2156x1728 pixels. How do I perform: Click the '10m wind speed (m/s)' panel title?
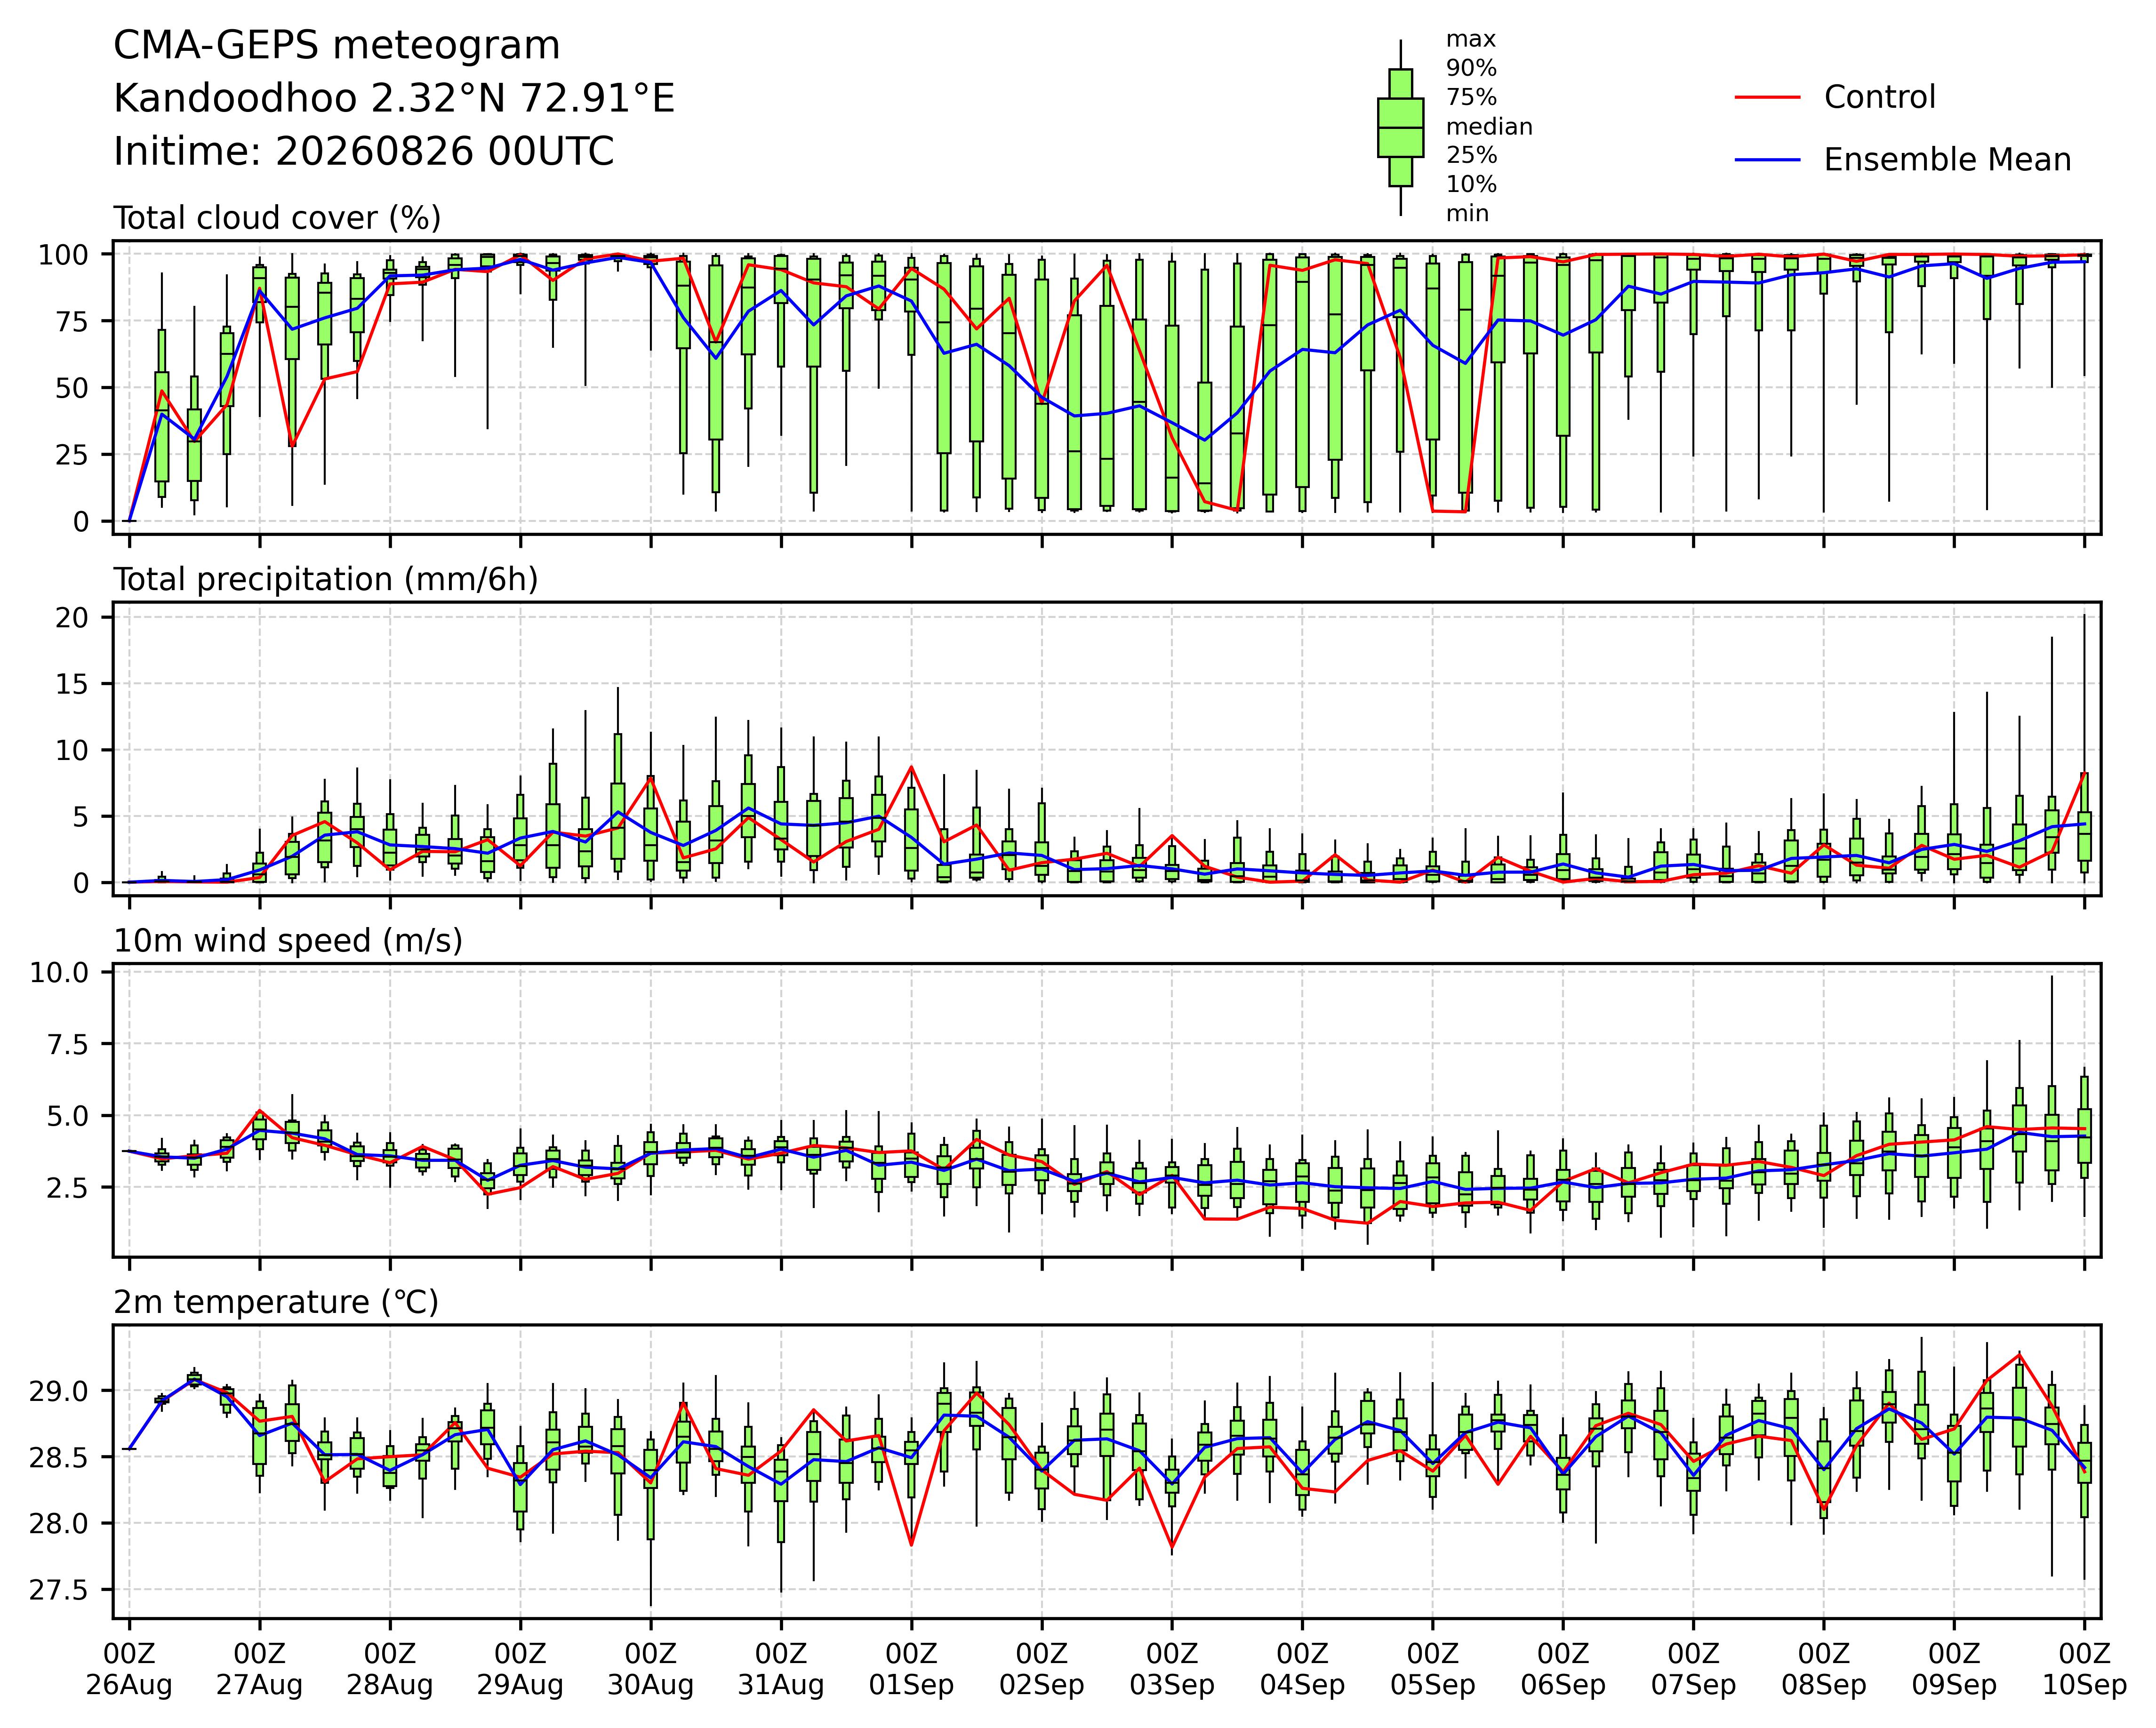288,941
